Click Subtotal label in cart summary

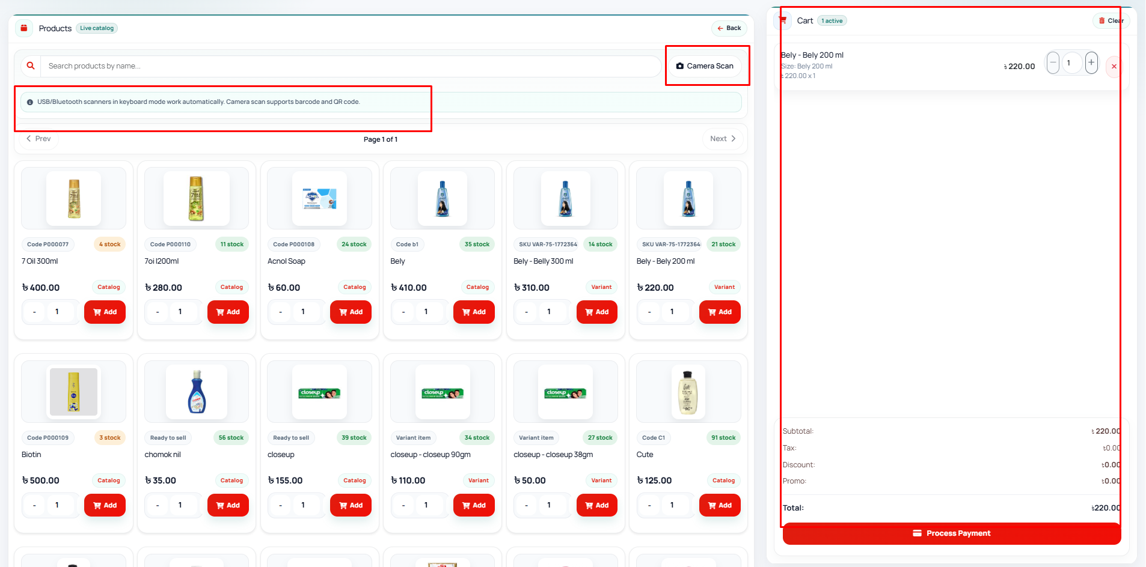click(798, 431)
